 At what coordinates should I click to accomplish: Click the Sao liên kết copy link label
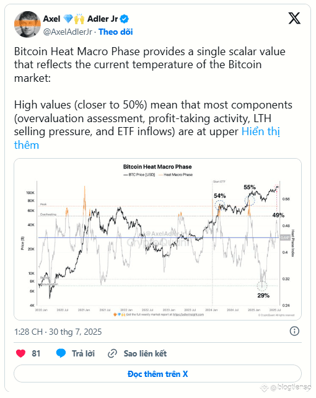point(145,353)
